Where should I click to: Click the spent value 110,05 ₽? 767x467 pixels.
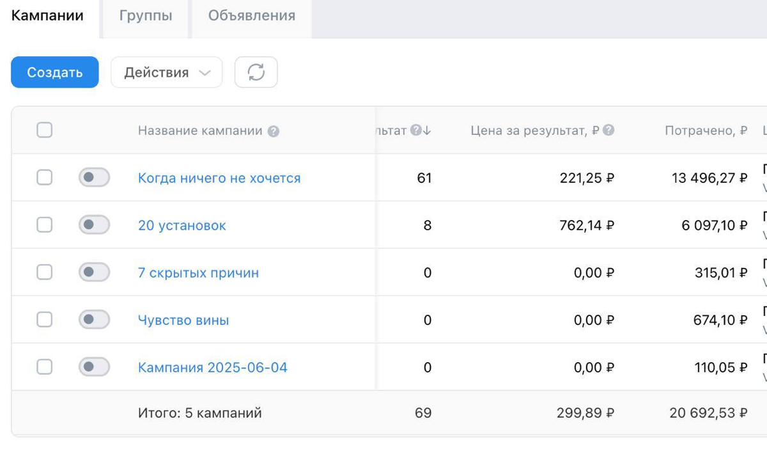tap(721, 367)
